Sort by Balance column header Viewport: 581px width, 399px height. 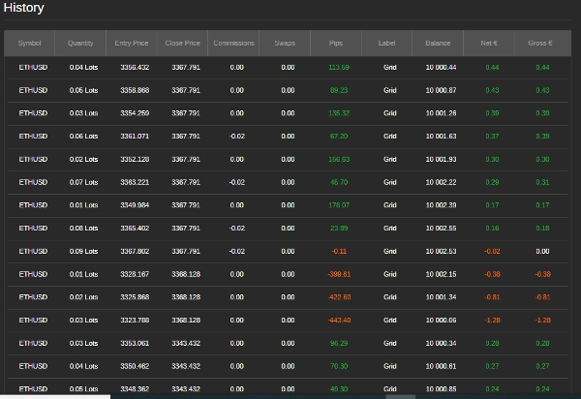[x=438, y=44]
